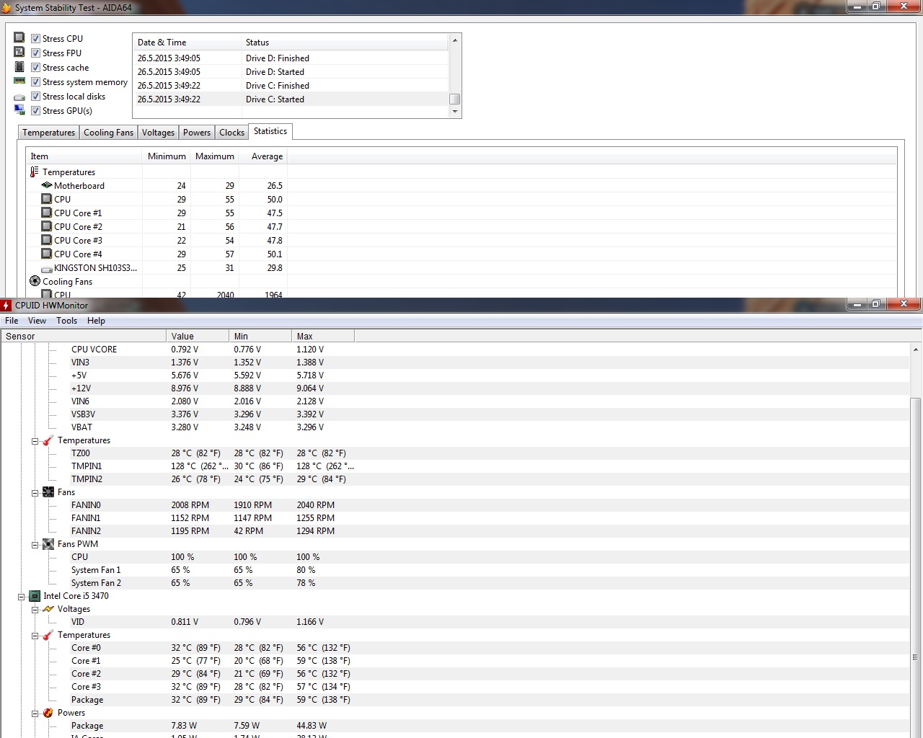Collapse the Fans PWM node
The width and height of the screenshot is (923, 738).
point(35,545)
